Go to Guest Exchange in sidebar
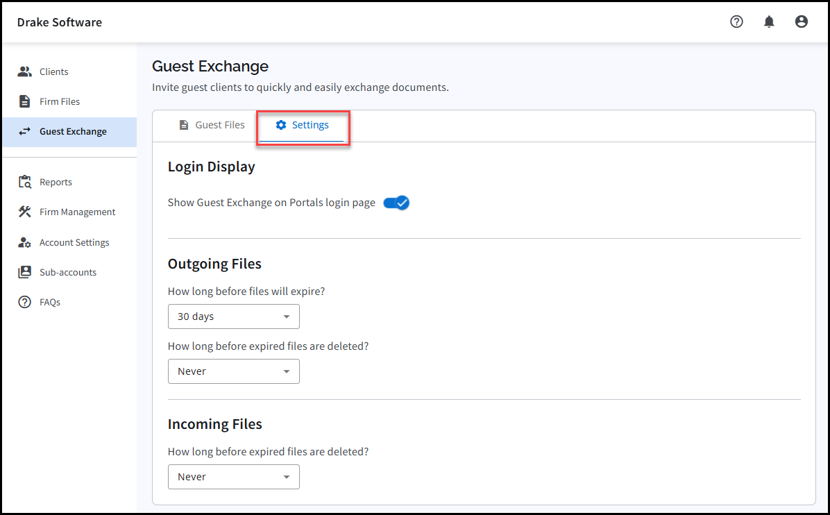830x515 pixels. point(73,131)
